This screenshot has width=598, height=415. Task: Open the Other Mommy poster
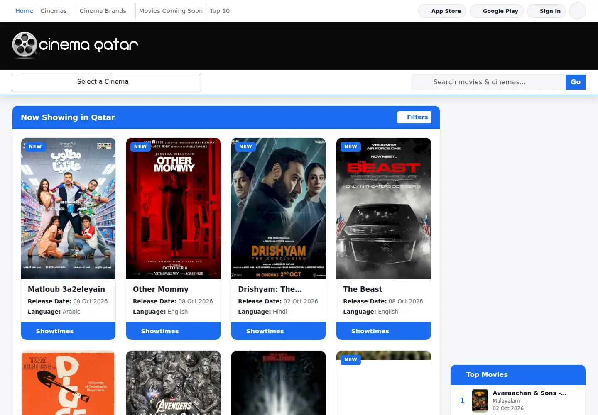[173, 208]
